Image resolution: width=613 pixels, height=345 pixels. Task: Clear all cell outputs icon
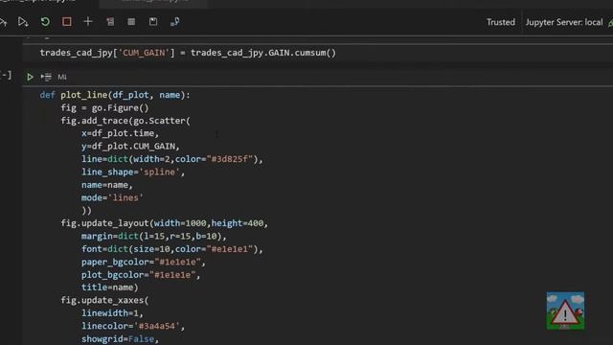(x=110, y=21)
